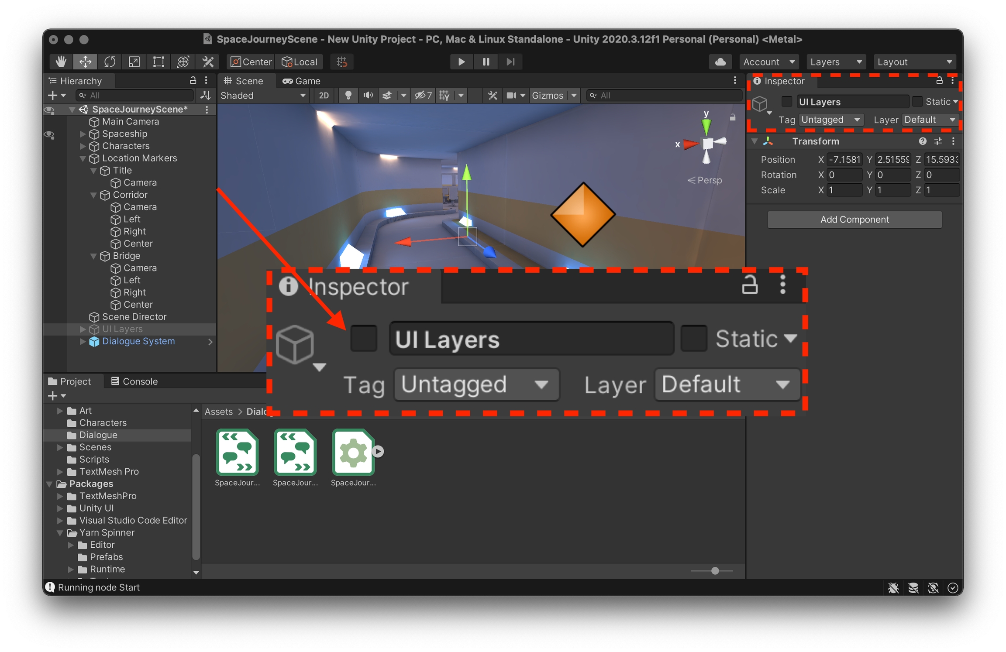Select the Rotate tool

[x=110, y=62]
